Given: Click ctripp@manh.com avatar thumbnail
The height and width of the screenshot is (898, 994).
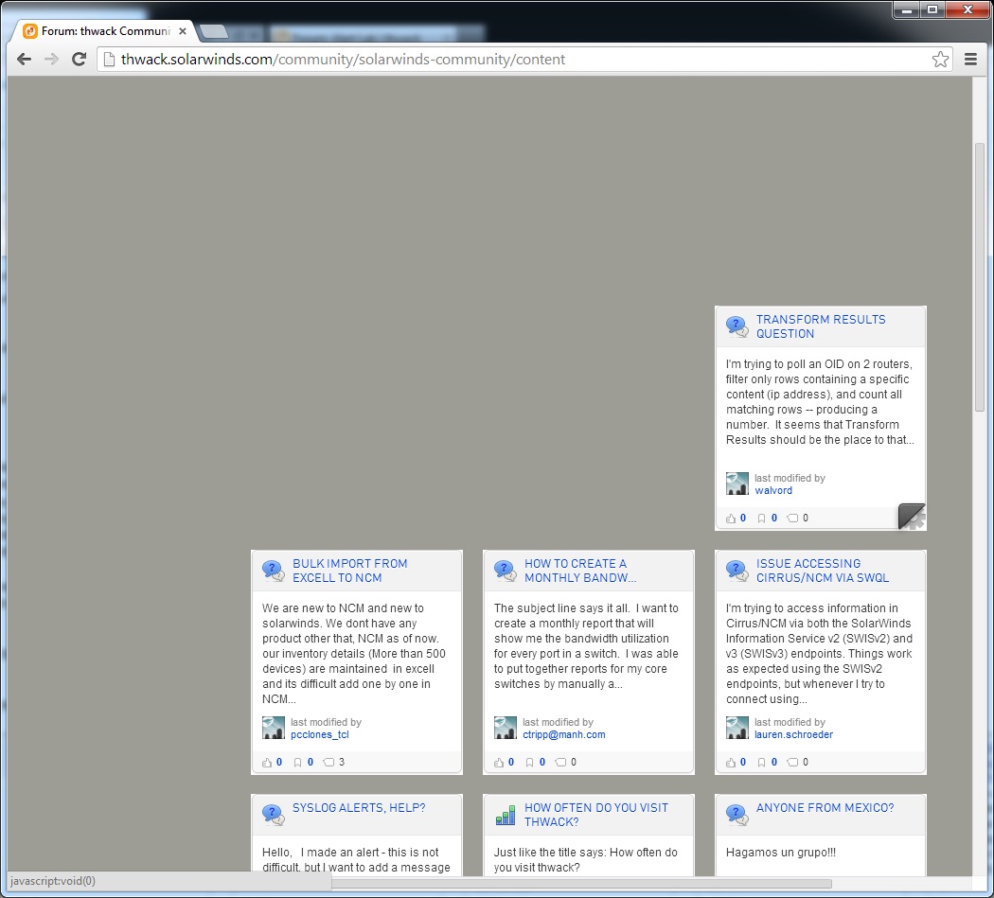Looking at the screenshot, I should pos(506,728).
